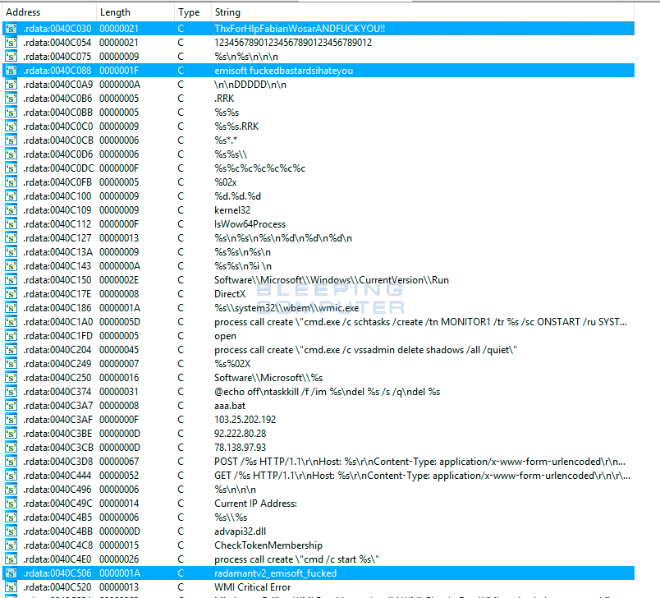Click the string icon beside .rdata:0040C0CB
The height and width of the screenshot is (598, 660).
click(x=11, y=140)
